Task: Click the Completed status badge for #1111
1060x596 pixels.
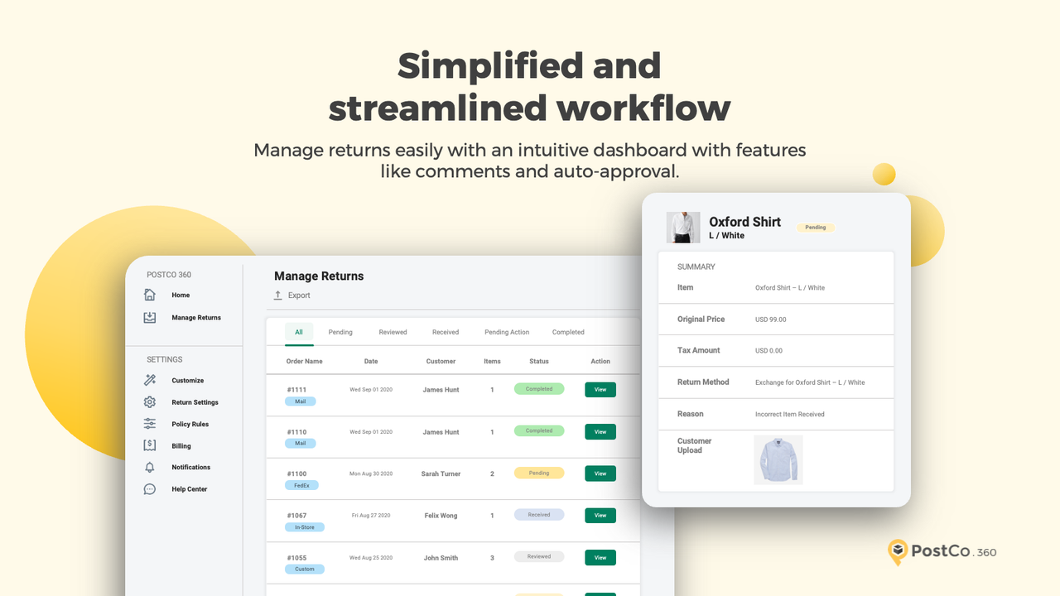Action: point(539,389)
